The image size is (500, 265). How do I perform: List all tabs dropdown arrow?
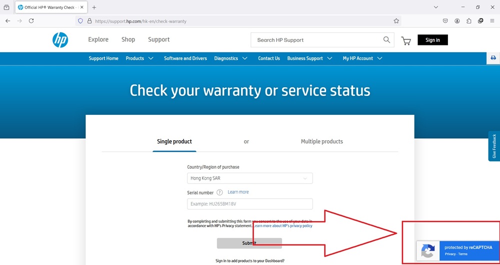click(436, 7)
